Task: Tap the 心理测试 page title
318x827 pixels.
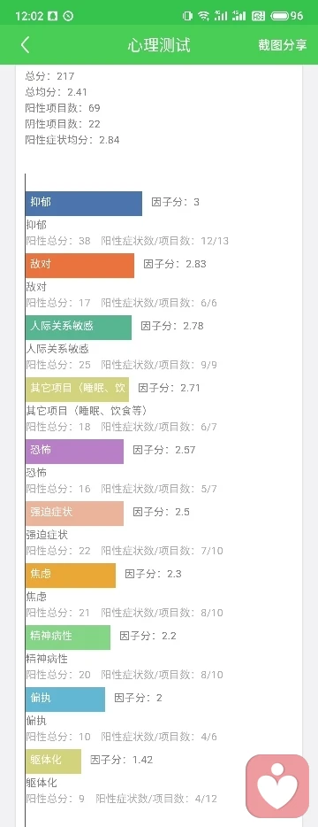Action: [x=158, y=45]
